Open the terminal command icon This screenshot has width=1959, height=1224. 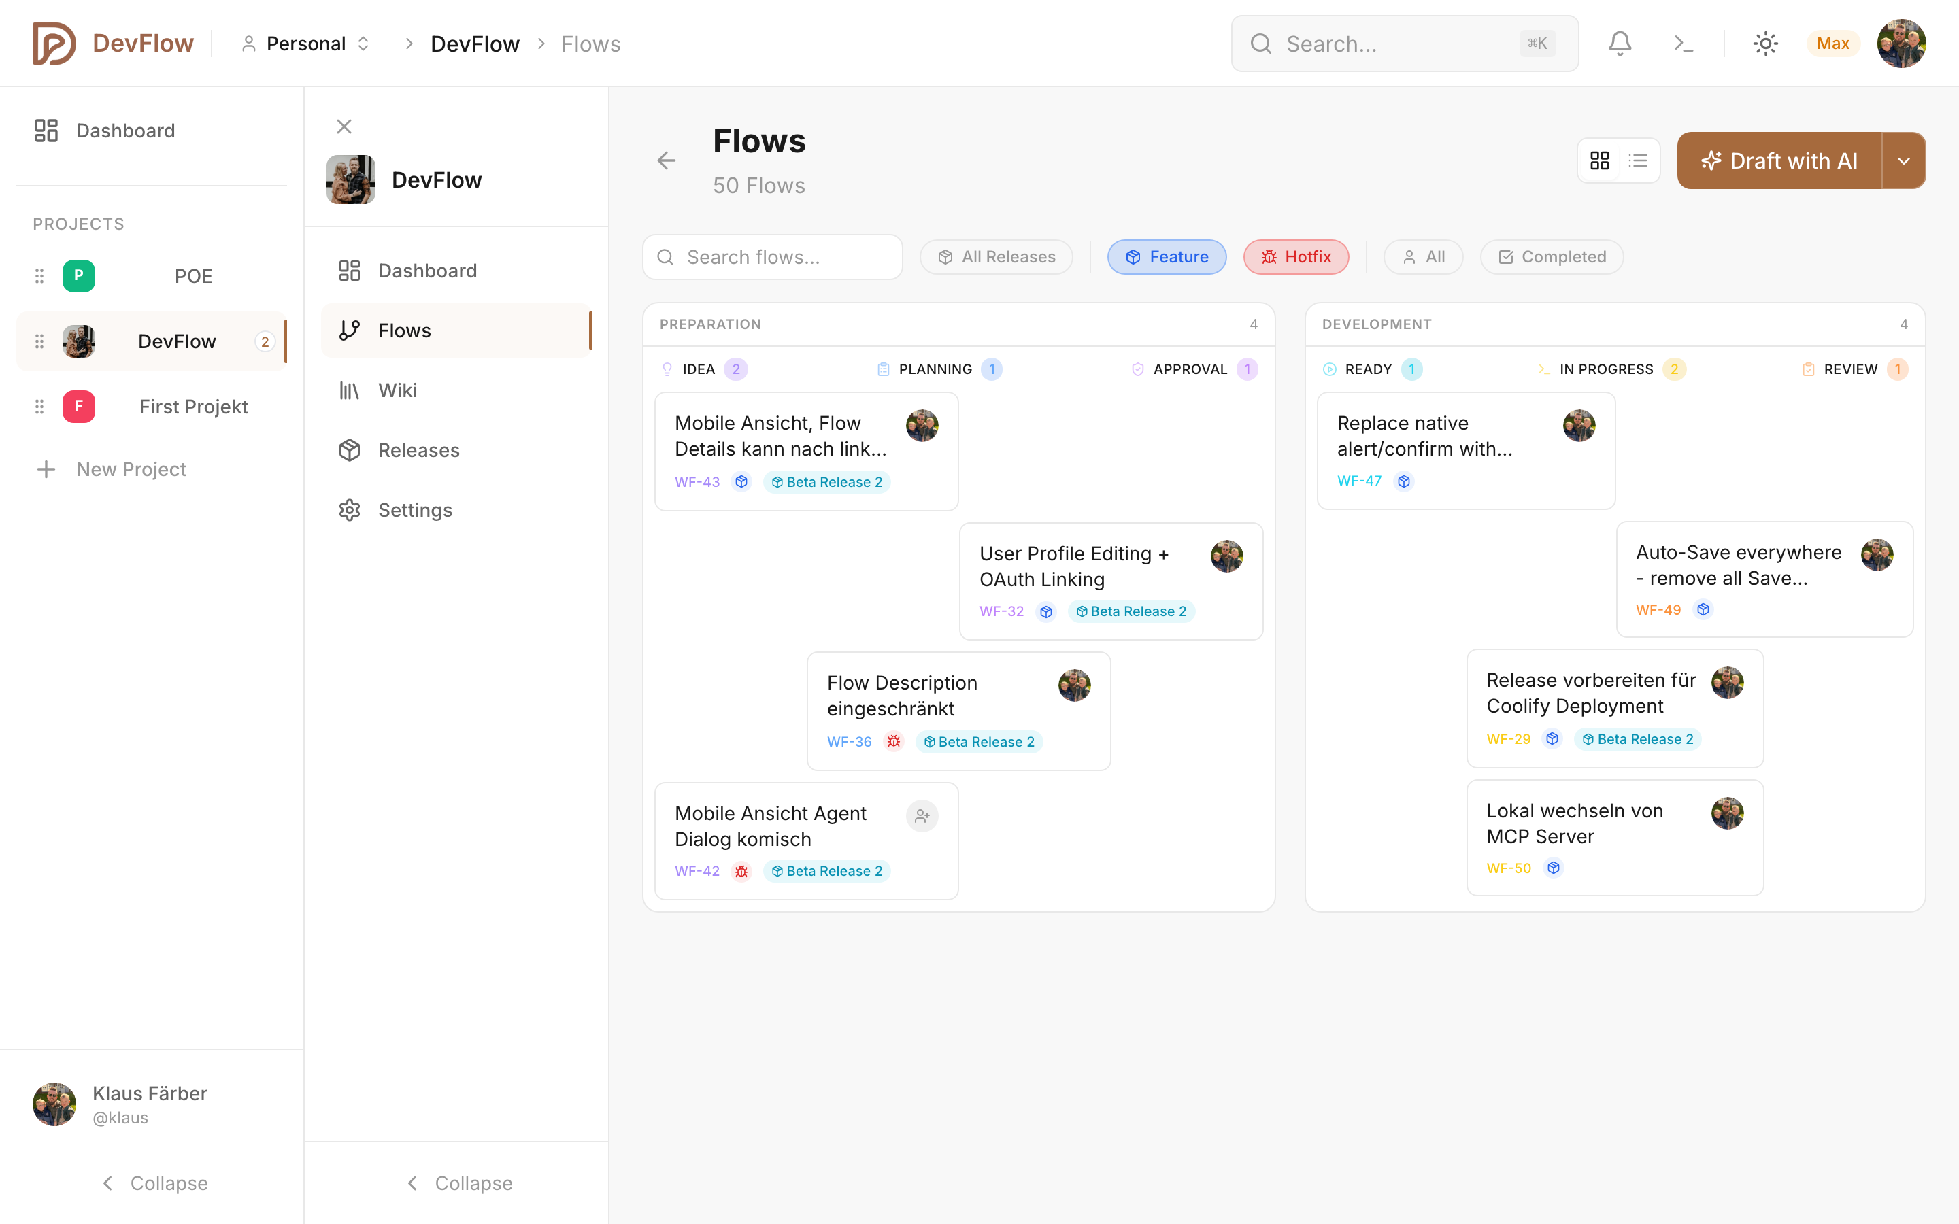(1683, 44)
